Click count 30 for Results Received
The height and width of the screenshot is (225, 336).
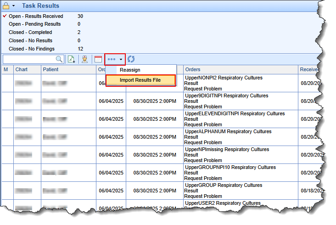click(80, 16)
